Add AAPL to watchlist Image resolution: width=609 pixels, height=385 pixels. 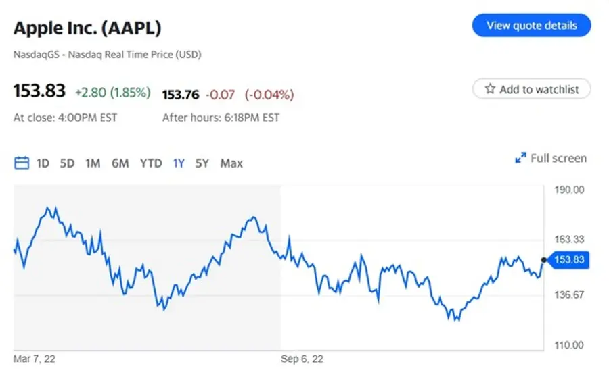(531, 88)
